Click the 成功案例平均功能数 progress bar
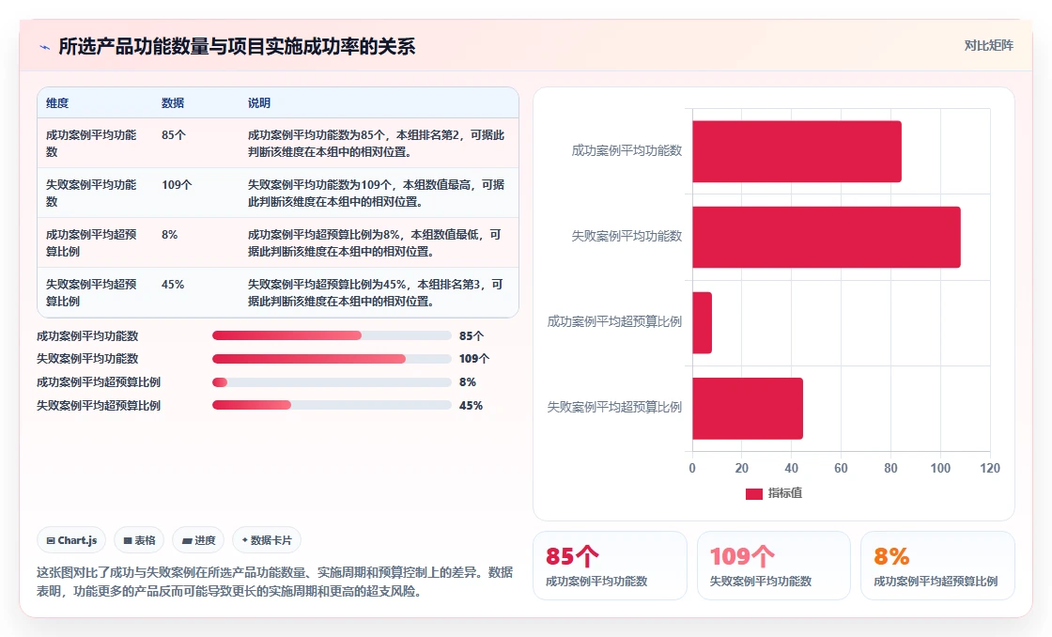The width and height of the screenshot is (1052, 637). pos(332,335)
